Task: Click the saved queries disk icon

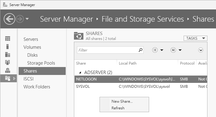Action: click(x=173, y=50)
